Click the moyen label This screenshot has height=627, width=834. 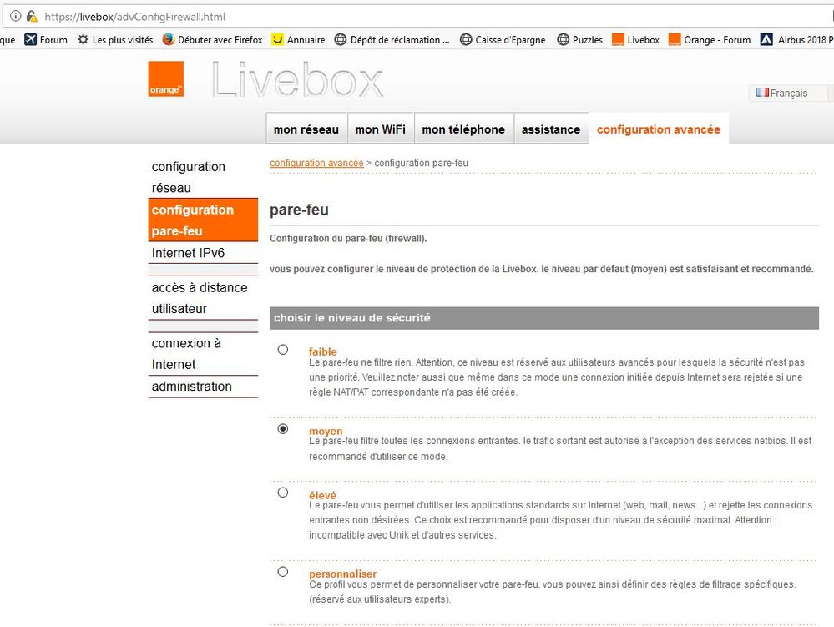[x=326, y=431]
